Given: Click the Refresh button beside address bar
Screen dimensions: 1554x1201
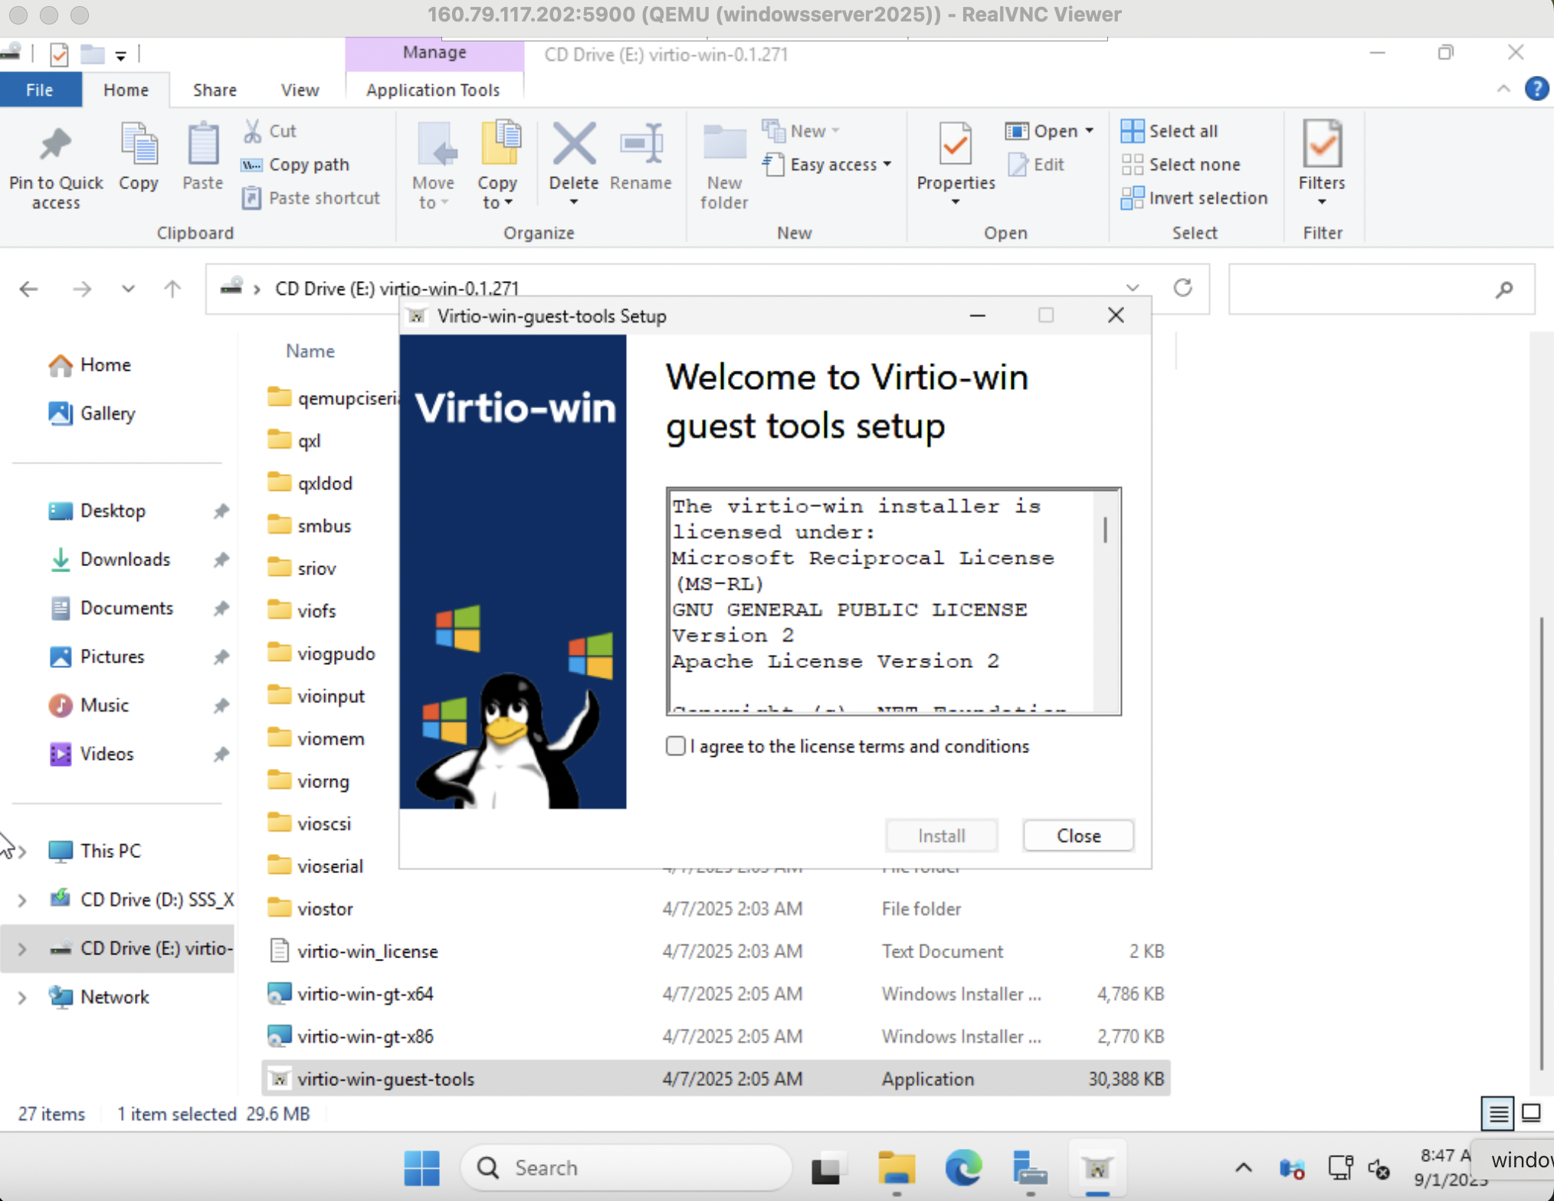Looking at the screenshot, I should (1182, 288).
